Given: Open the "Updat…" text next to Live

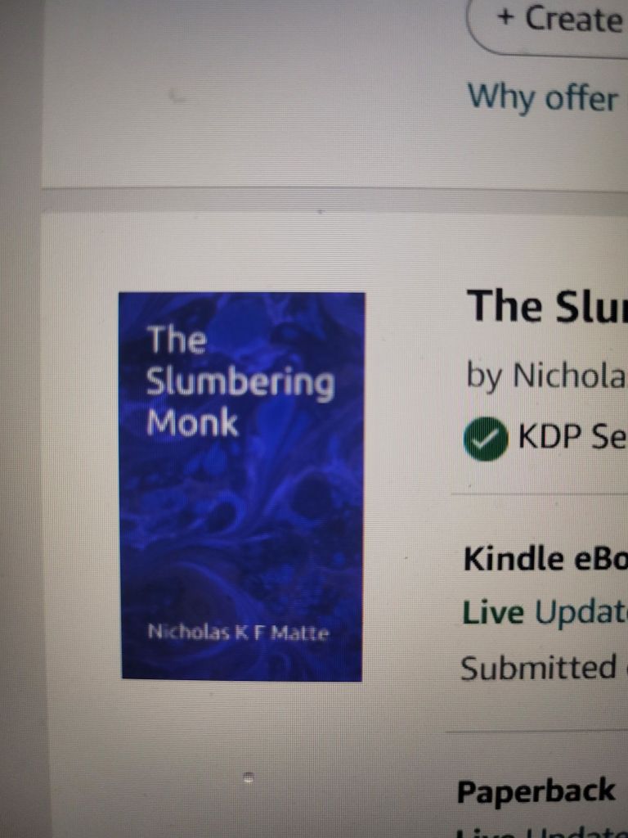Looking at the screenshot, I should click(x=581, y=612).
